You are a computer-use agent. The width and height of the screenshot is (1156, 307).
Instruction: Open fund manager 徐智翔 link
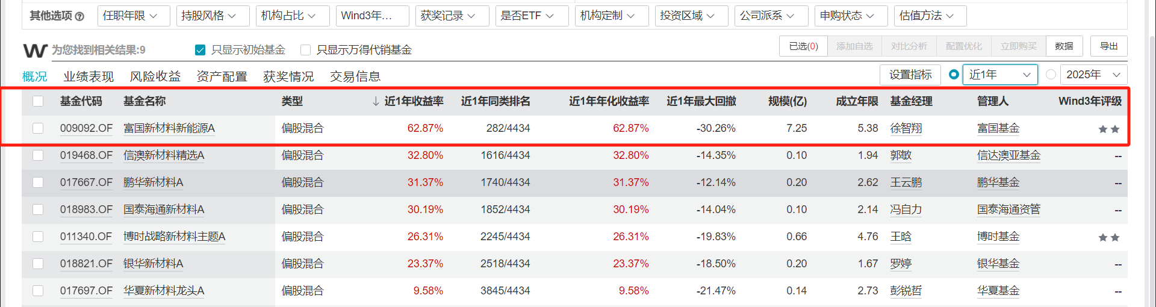coord(906,128)
